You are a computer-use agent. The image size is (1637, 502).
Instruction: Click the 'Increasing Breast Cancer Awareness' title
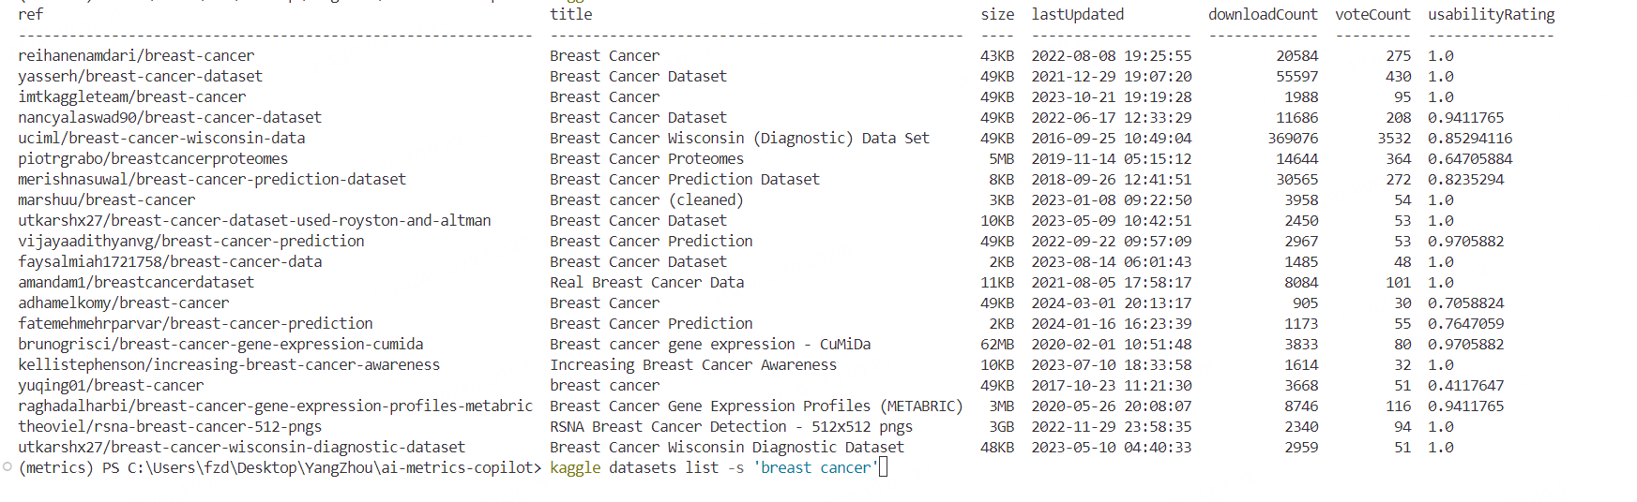click(693, 365)
